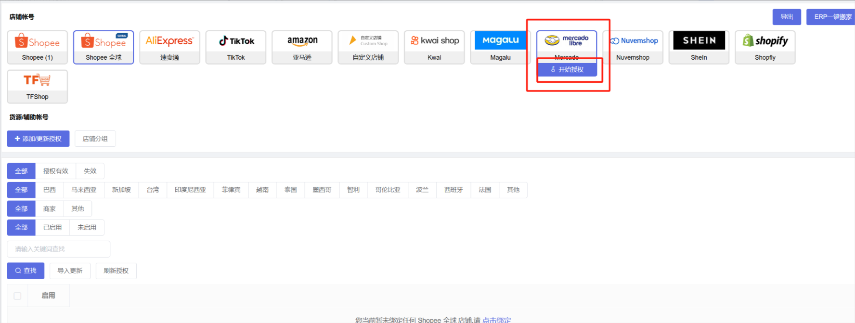Click the 导入更新 button
The image size is (855, 323).
tap(70, 271)
